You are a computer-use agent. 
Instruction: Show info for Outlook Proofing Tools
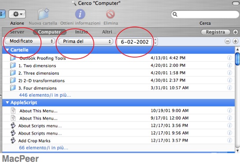click(229, 58)
